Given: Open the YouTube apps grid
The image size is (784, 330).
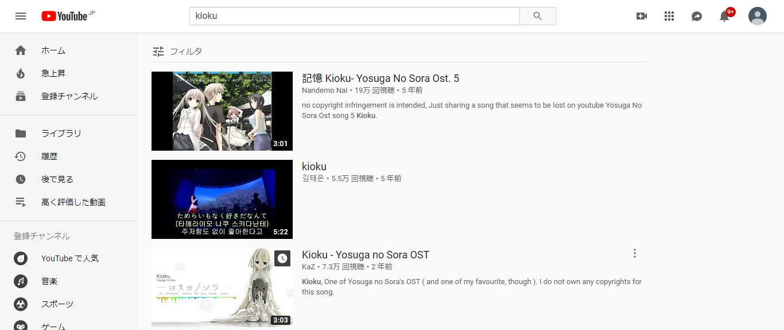Looking at the screenshot, I should click(x=669, y=16).
